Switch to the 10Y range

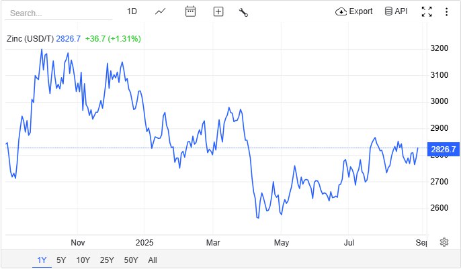tap(83, 260)
